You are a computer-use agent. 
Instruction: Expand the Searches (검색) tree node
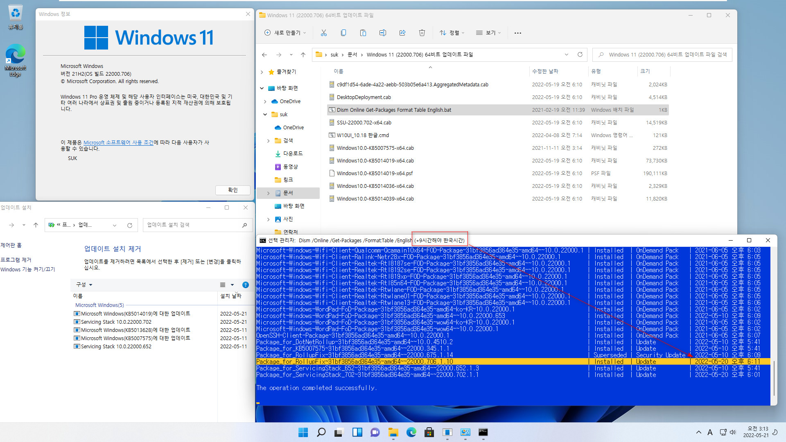tap(269, 141)
